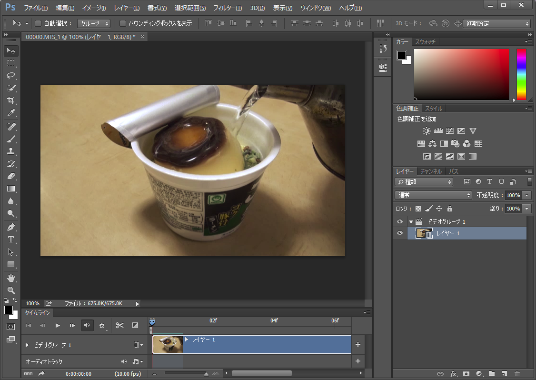Select the Eyedropper tool

click(11, 113)
